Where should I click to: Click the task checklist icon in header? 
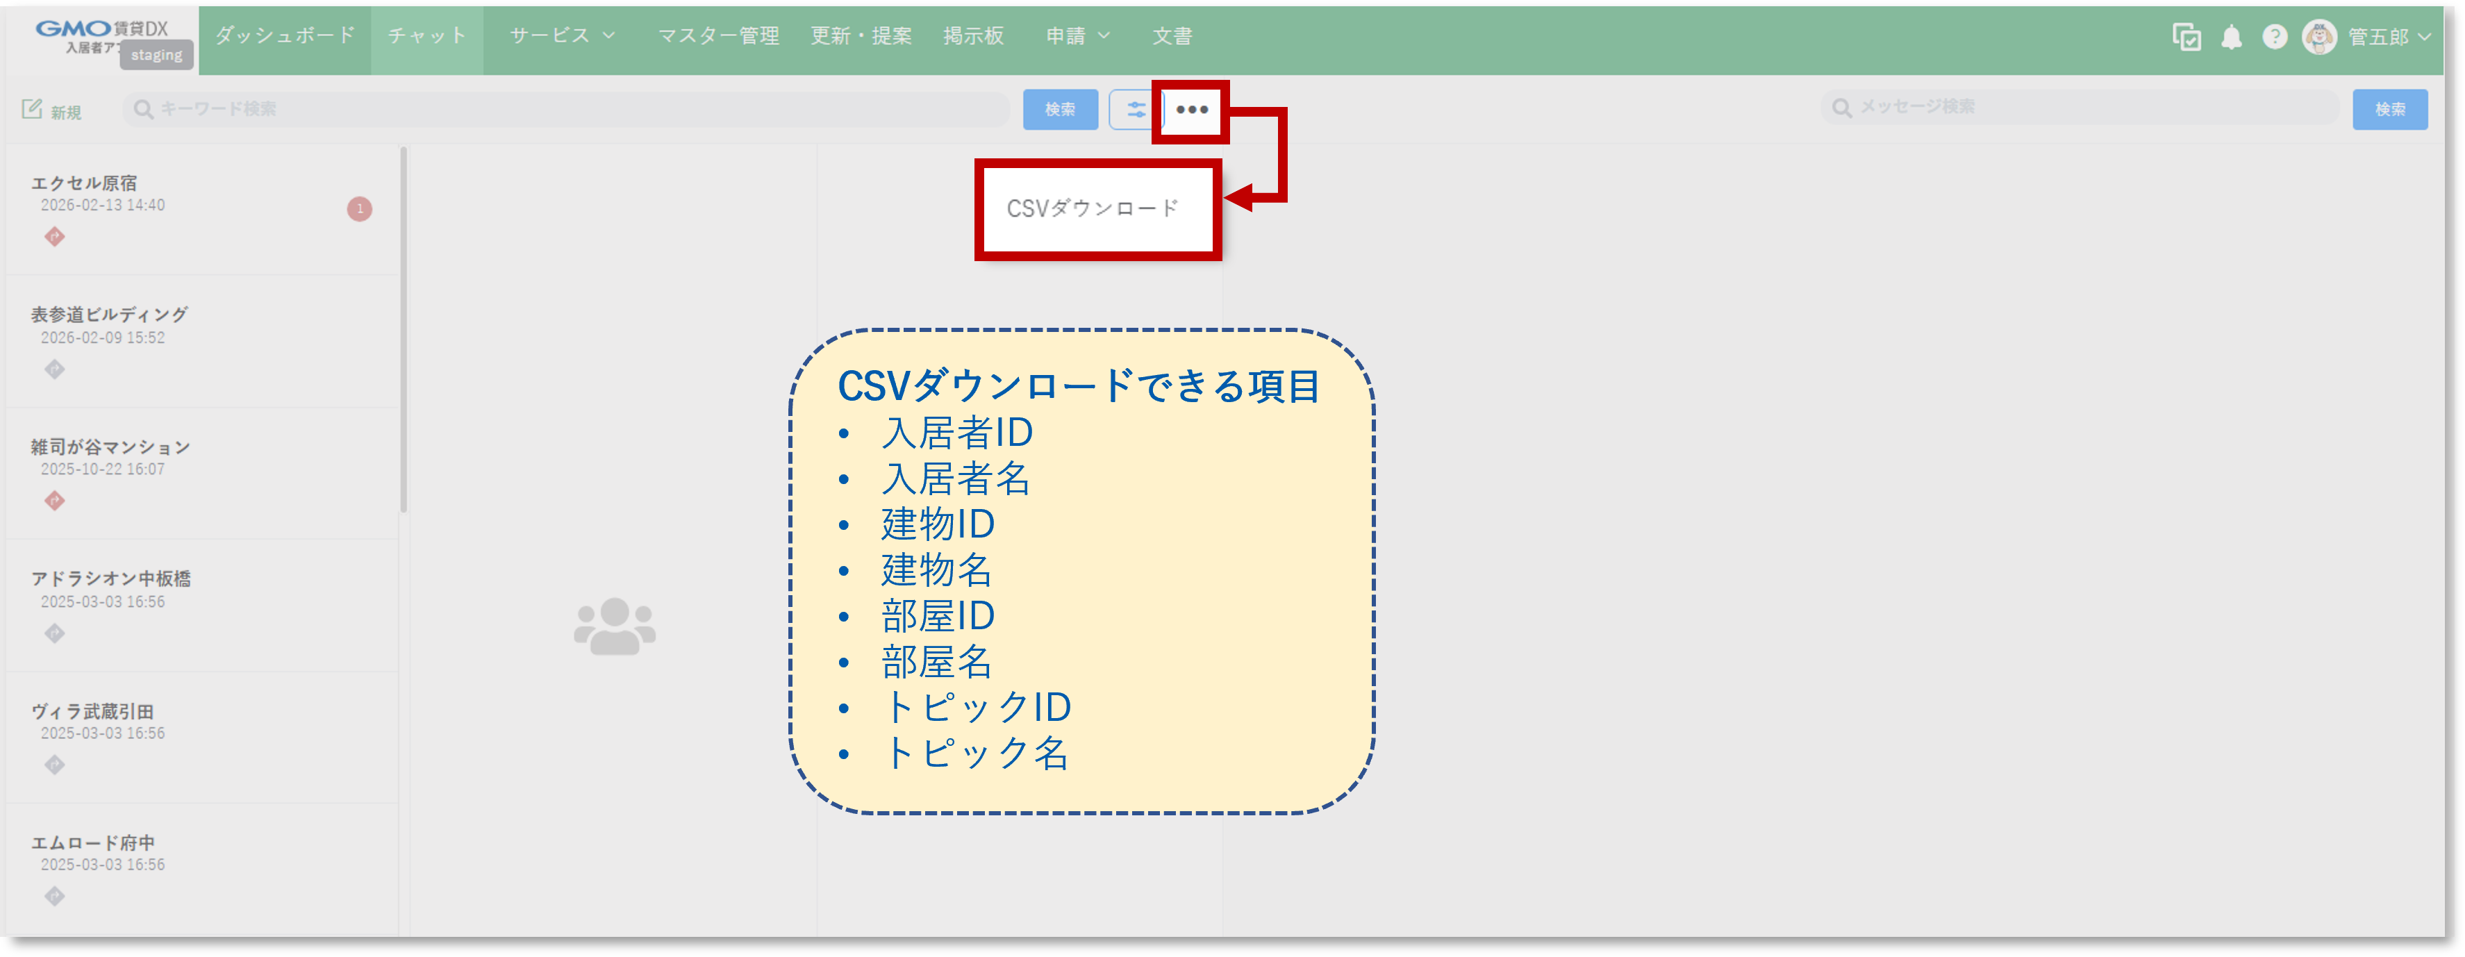click(2186, 36)
